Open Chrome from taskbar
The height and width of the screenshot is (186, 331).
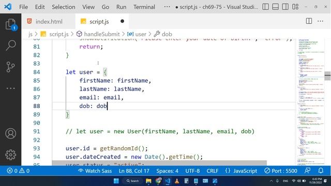pyautogui.click(x=158, y=181)
